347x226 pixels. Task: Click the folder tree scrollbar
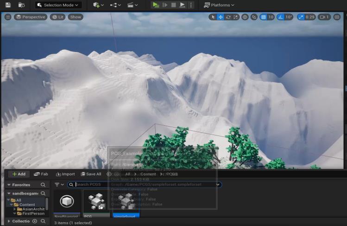click(x=47, y=204)
